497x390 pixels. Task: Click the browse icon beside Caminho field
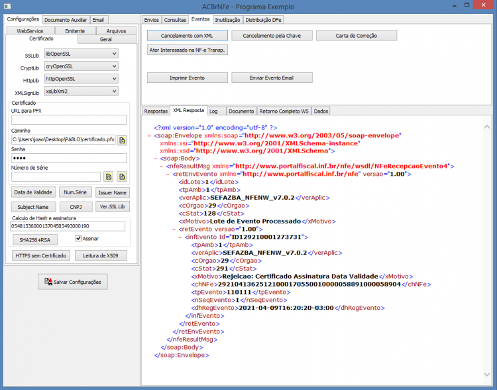(x=122, y=140)
